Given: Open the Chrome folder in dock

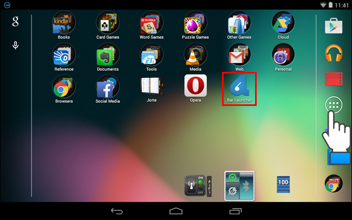Looking at the screenshot, I should (334, 184).
